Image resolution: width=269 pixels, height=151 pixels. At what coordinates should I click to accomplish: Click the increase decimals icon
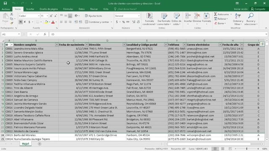[134, 22]
